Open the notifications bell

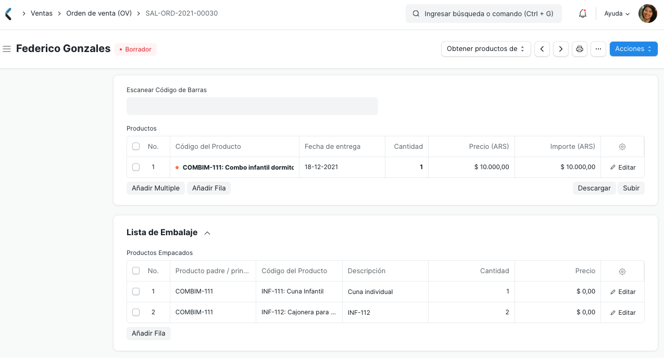[x=583, y=14]
